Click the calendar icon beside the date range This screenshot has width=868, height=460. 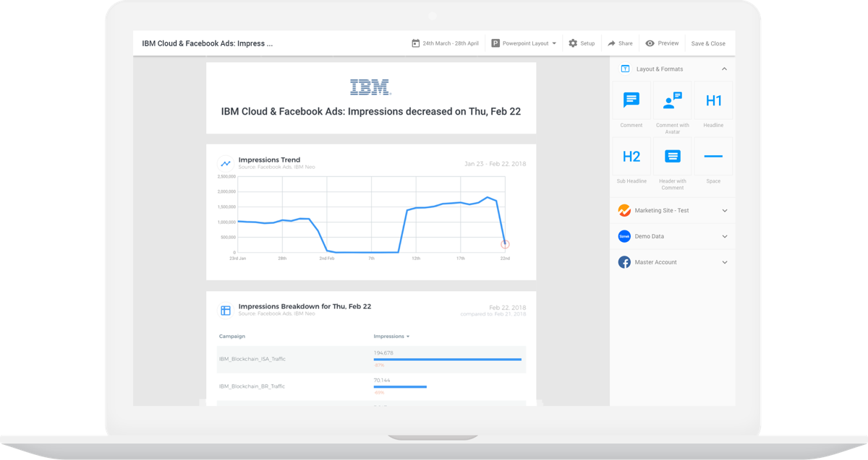[415, 43]
